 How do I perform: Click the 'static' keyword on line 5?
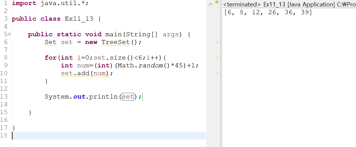69,35
